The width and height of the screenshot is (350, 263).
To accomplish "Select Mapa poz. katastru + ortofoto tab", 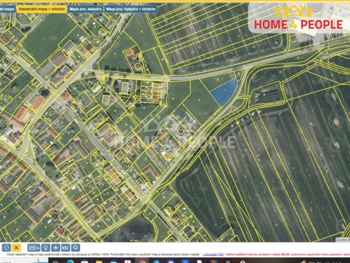I will 131,9.
